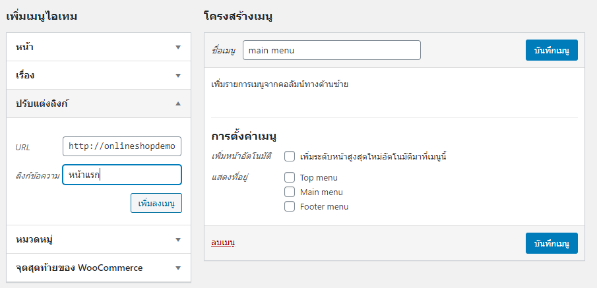Tick the Footer menu checkbox
This screenshot has height=288, width=597.
290,206
